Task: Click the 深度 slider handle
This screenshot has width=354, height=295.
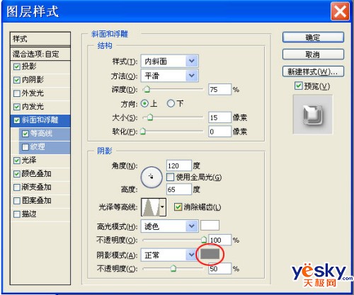Action: click(147, 89)
